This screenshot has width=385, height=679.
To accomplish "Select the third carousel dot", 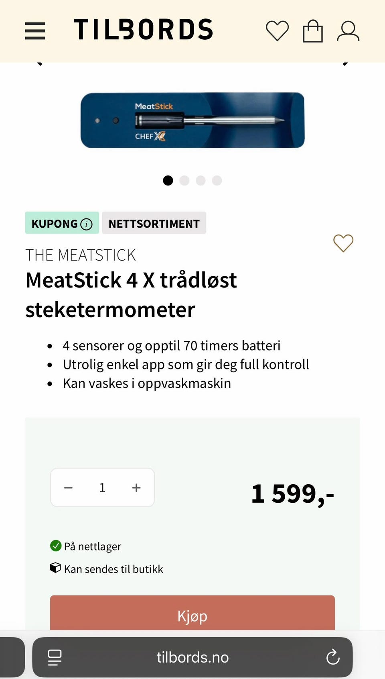I will click(201, 181).
